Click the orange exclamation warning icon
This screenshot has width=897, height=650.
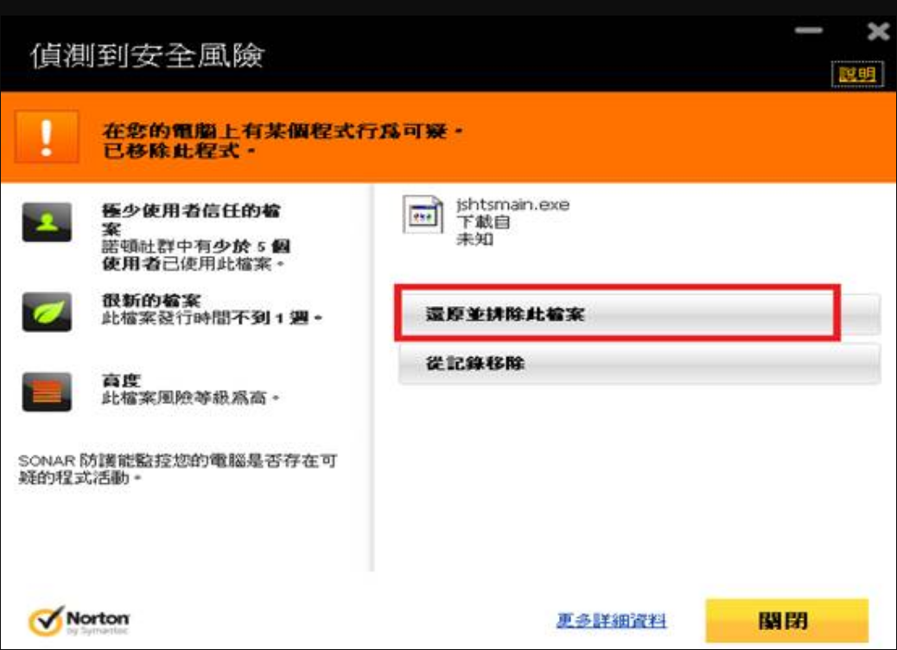48,137
